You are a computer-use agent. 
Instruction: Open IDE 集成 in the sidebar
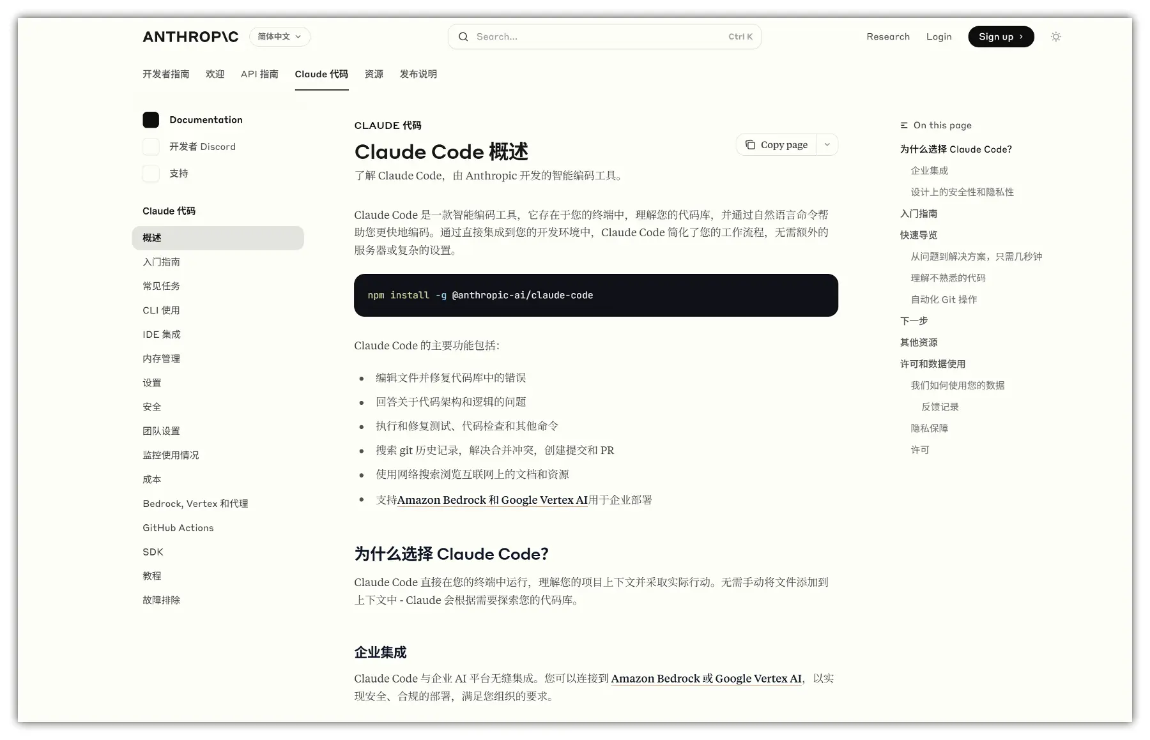click(162, 335)
